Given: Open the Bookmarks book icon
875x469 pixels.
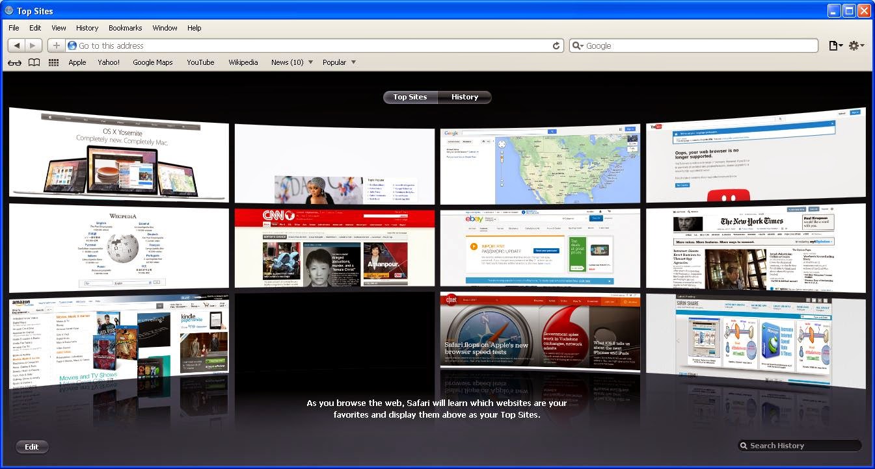Looking at the screenshot, I should click(x=34, y=62).
